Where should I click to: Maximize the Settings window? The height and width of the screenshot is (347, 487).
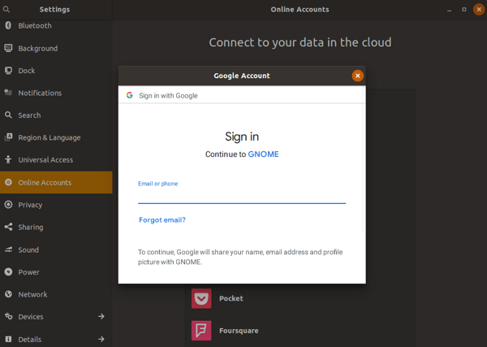(x=464, y=10)
